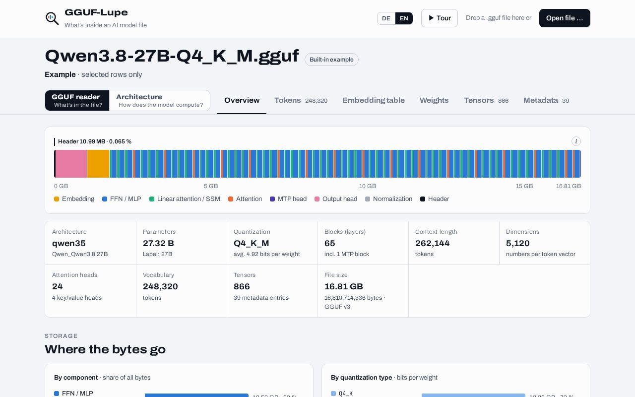Image resolution: width=635 pixels, height=397 pixels.
Task: Open the info icon on storage bar
Action: 576,141
